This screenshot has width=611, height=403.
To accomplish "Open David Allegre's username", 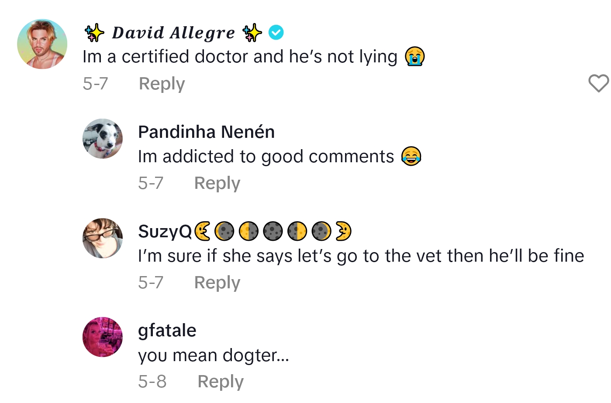I will [173, 31].
